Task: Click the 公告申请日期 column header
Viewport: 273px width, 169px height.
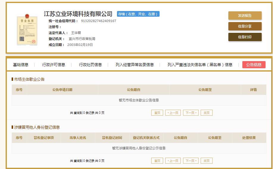Action: point(62,90)
